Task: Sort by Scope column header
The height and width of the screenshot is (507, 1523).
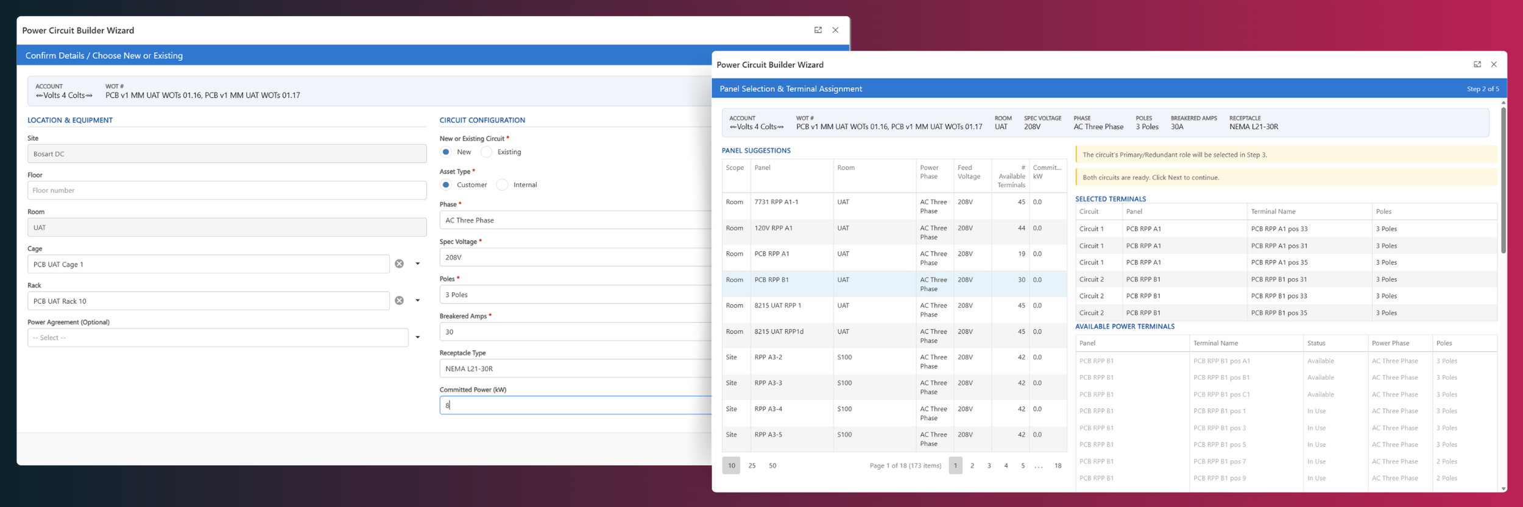Action: tap(736, 176)
